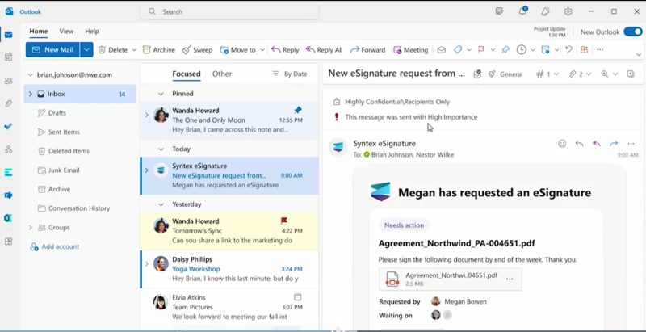646x332 pixels.
Task: Click the emoji reaction icon on message
Action: pos(562,143)
